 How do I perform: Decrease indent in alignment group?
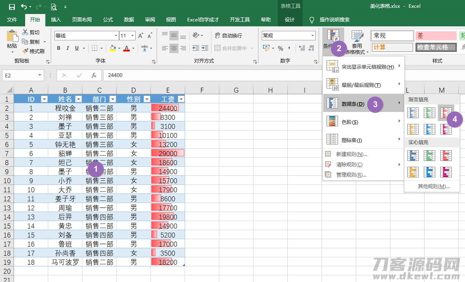click(196, 48)
